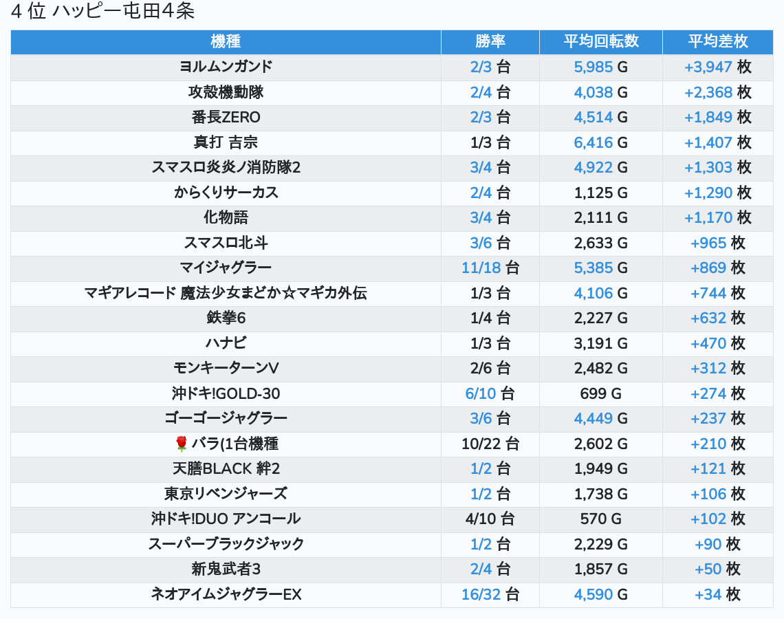This screenshot has width=784, height=619.
Task: Sort by the 機種 column header
Action: [226, 41]
